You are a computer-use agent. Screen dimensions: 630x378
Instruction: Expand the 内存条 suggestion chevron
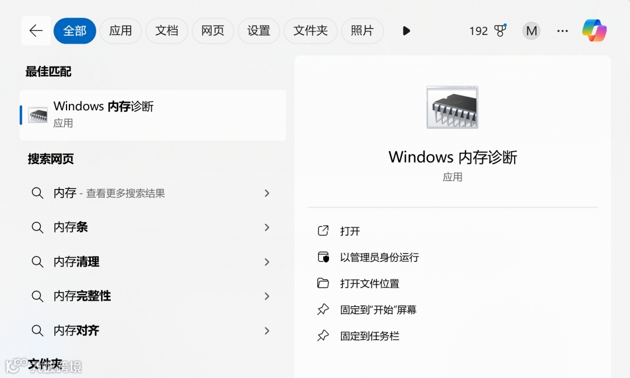click(267, 228)
